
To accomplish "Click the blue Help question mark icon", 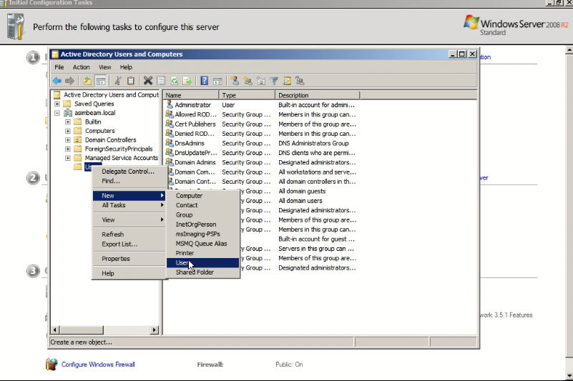I will pos(205,81).
